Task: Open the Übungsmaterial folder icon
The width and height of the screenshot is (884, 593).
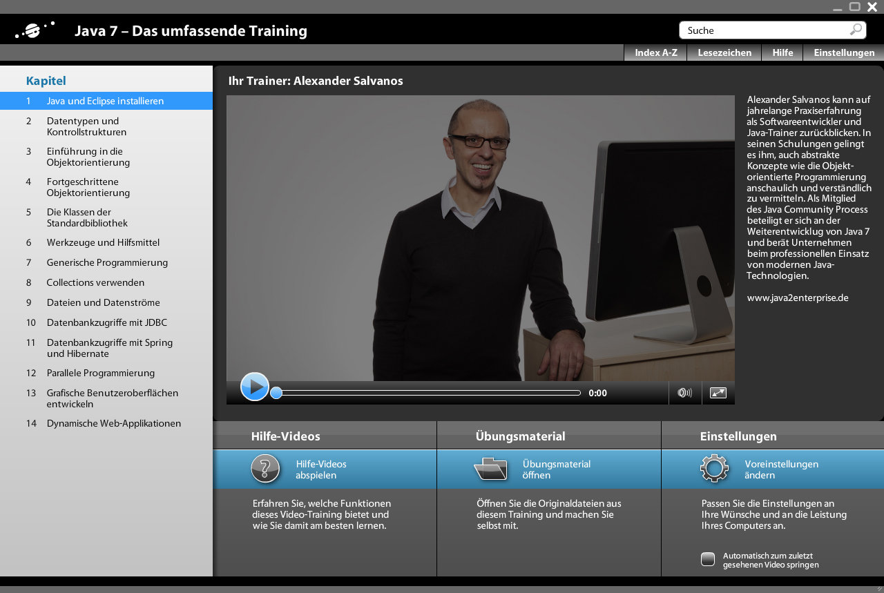Action: 490,469
